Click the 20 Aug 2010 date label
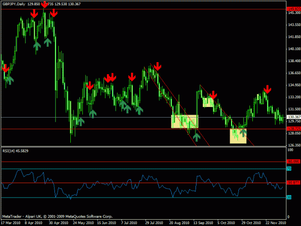The width and height of the screenshot is (301, 226). pos(179,223)
